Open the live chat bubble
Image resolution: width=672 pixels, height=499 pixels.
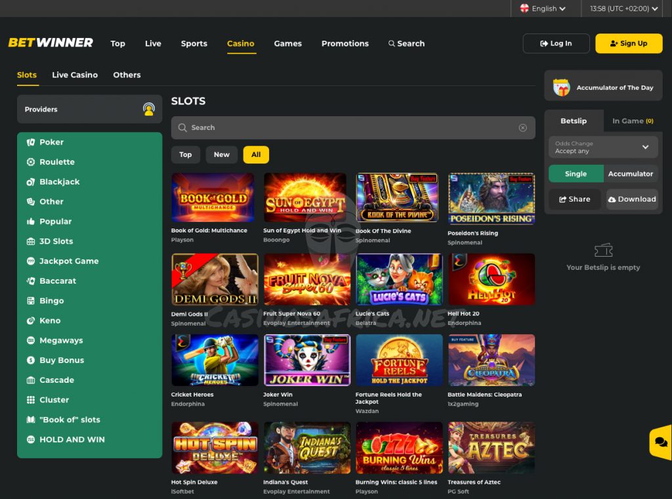pos(660,443)
